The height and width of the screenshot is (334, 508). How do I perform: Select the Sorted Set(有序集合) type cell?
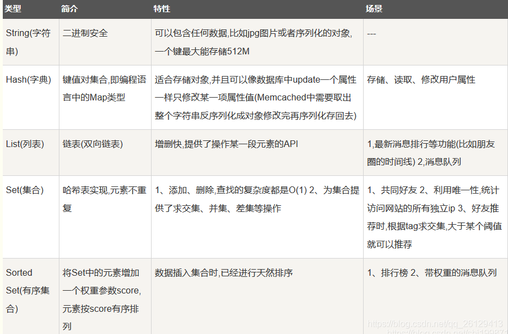pyautogui.click(x=31, y=296)
